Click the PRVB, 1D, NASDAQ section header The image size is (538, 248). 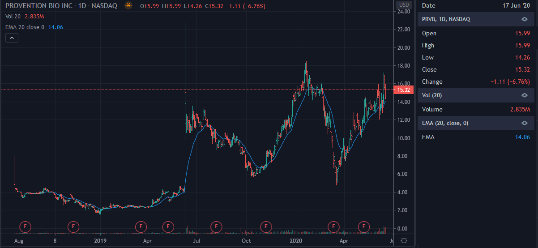click(x=476, y=19)
